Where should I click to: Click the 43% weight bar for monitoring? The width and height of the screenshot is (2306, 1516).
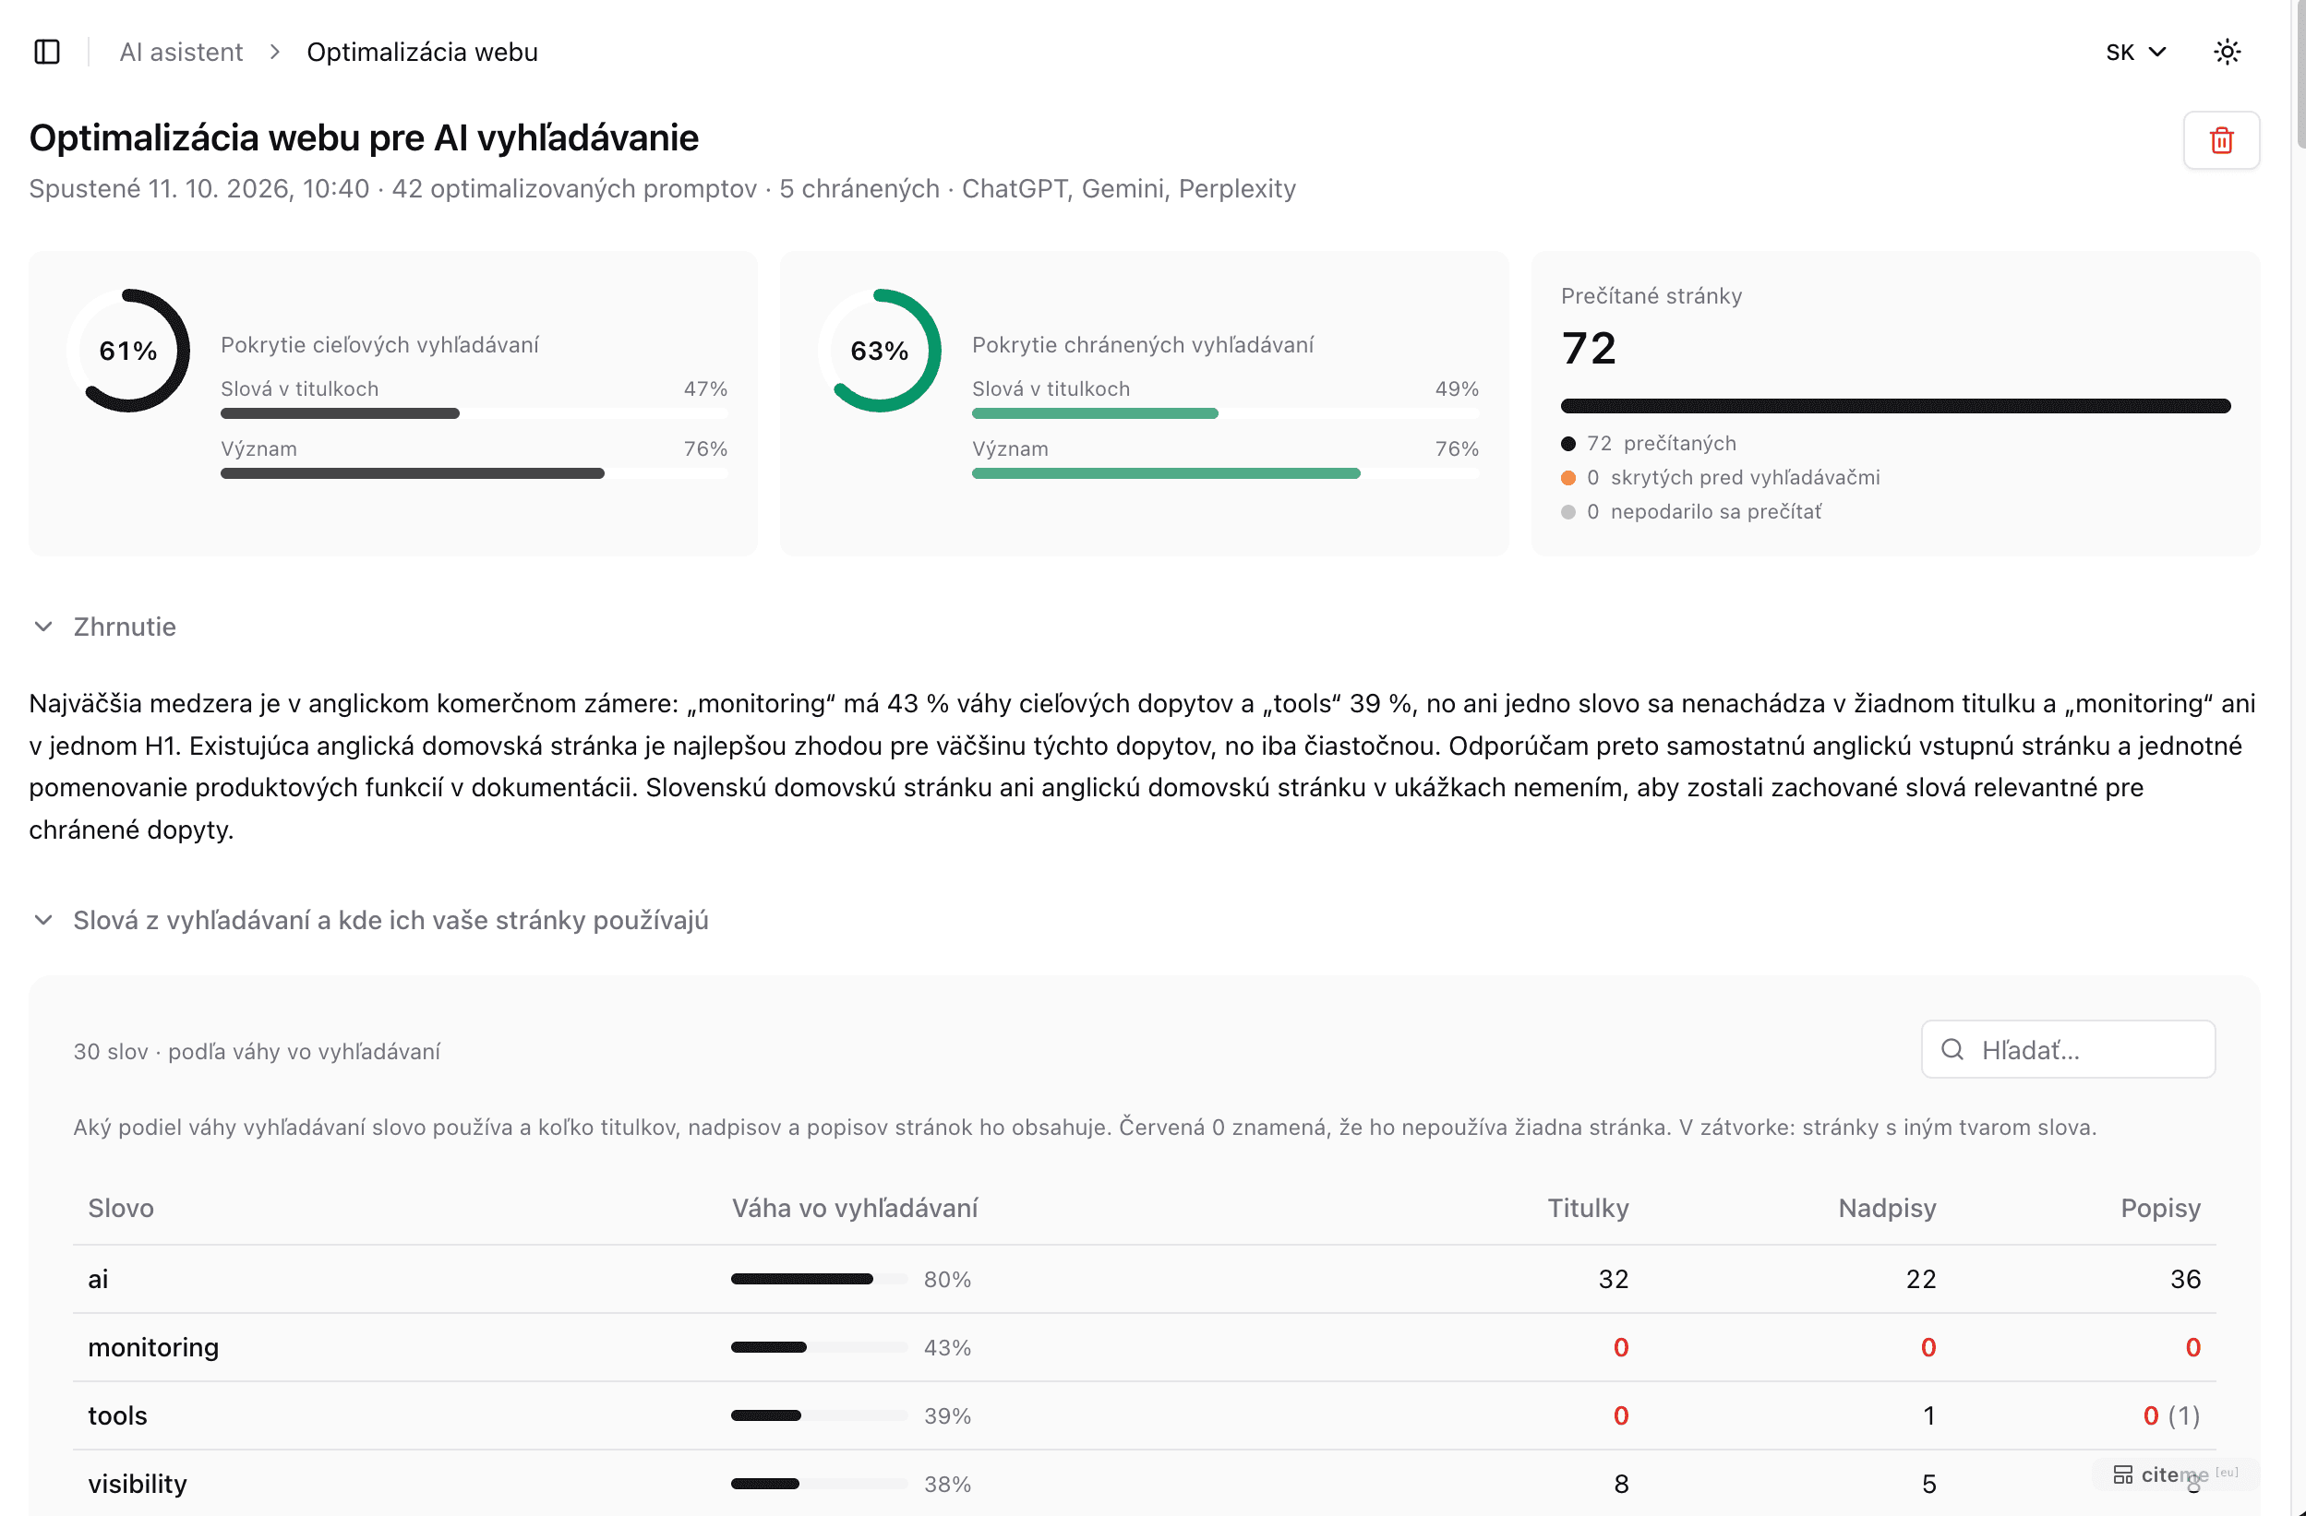(819, 1347)
